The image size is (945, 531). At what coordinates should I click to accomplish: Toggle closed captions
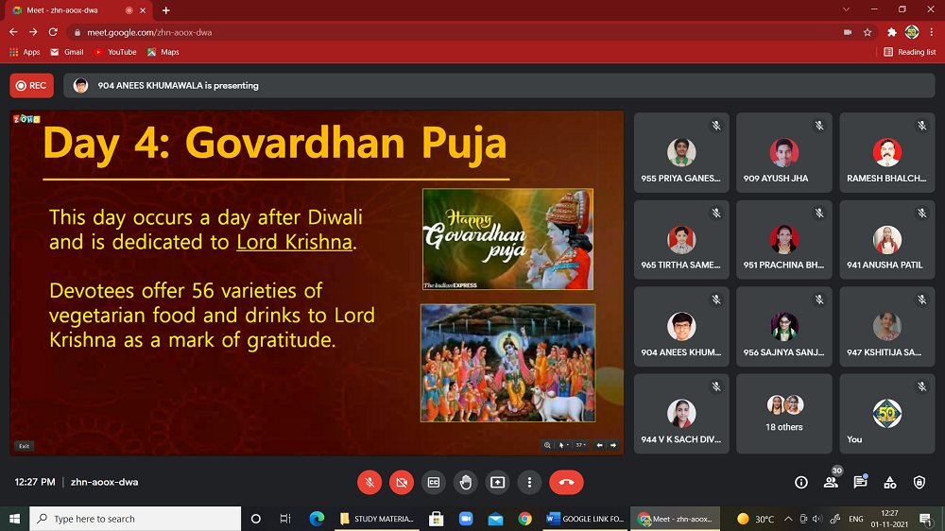point(434,482)
